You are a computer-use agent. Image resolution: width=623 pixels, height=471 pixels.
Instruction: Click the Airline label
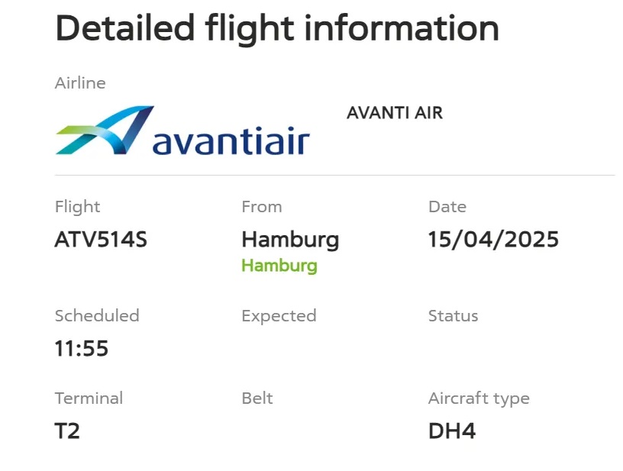tap(80, 83)
